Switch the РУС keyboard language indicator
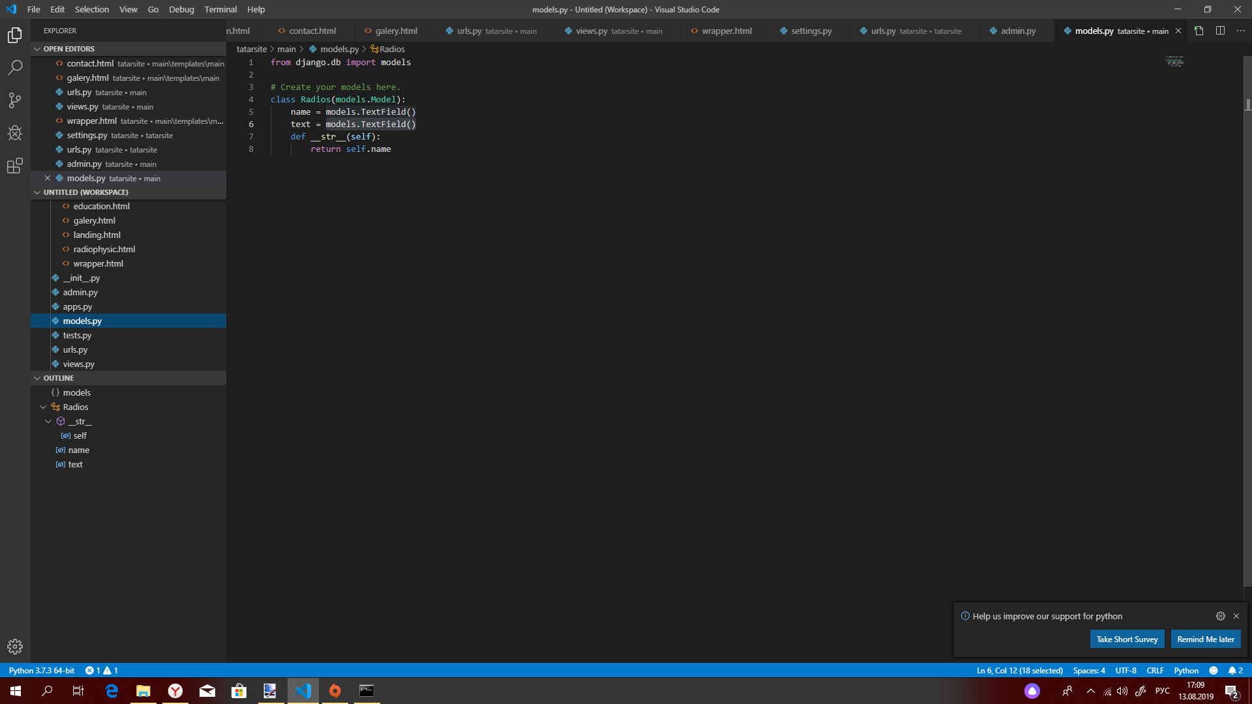This screenshot has width=1252, height=704. click(x=1162, y=691)
